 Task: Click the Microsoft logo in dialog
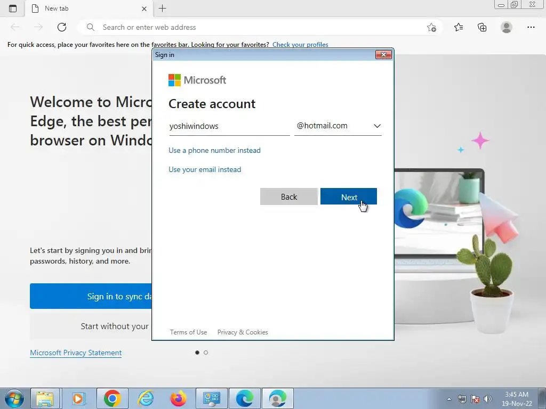(x=197, y=80)
